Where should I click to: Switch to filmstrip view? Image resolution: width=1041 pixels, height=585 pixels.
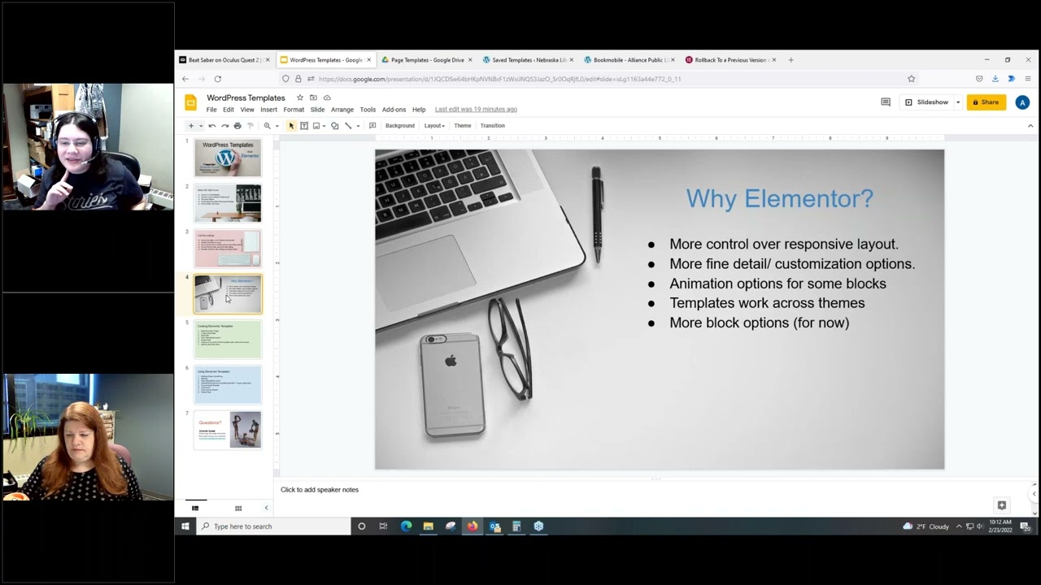tap(195, 508)
